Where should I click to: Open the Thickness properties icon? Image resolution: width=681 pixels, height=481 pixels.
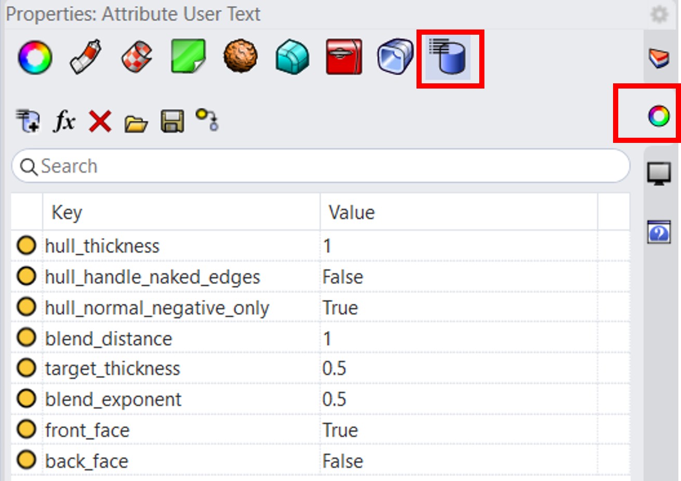coord(395,56)
